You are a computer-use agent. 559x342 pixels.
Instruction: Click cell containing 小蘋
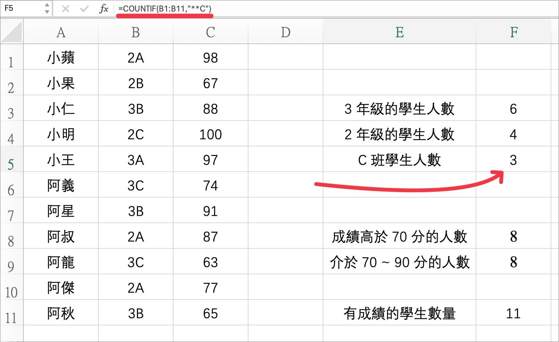click(61, 57)
